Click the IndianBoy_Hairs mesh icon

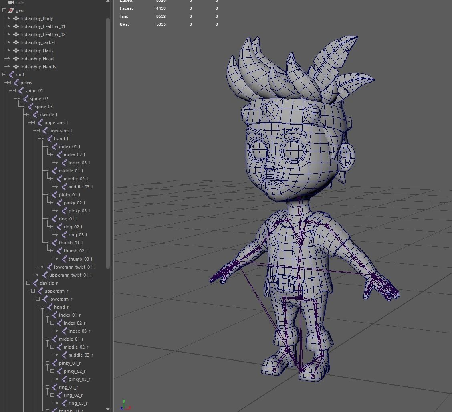coord(16,51)
